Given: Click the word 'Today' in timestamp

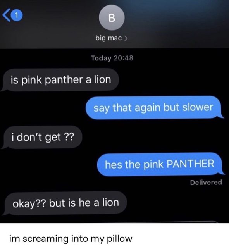Looking at the screenshot, I should [101, 58].
